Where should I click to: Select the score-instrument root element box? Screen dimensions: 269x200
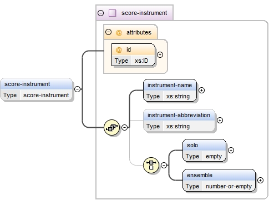tap(37, 89)
